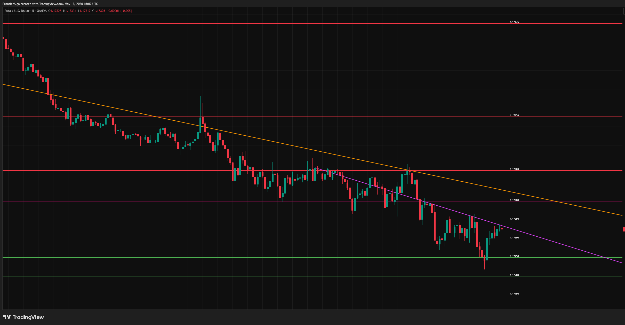Viewport: 625px width, 325px height.
Task: Click the TradingView logo at bottom left
Action: pyautogui.click(x=23, y=317)
